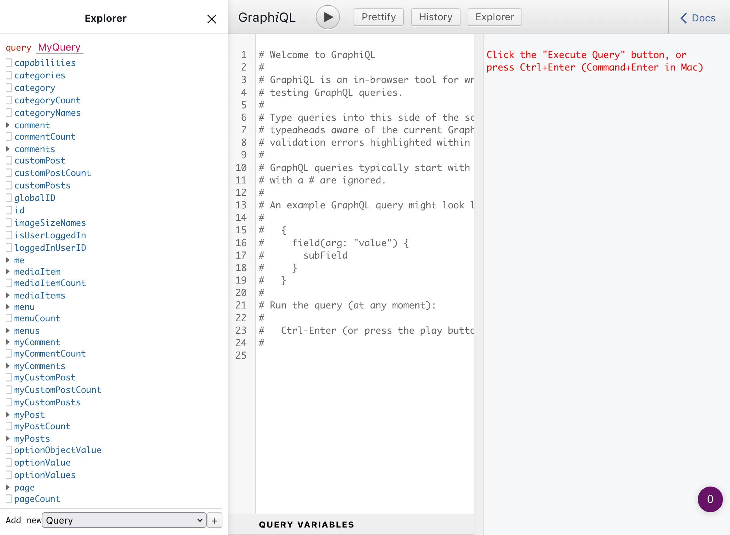730x535 pixels.
Task: Click the GraphiQL title
Action: click(x=267, y=17)
